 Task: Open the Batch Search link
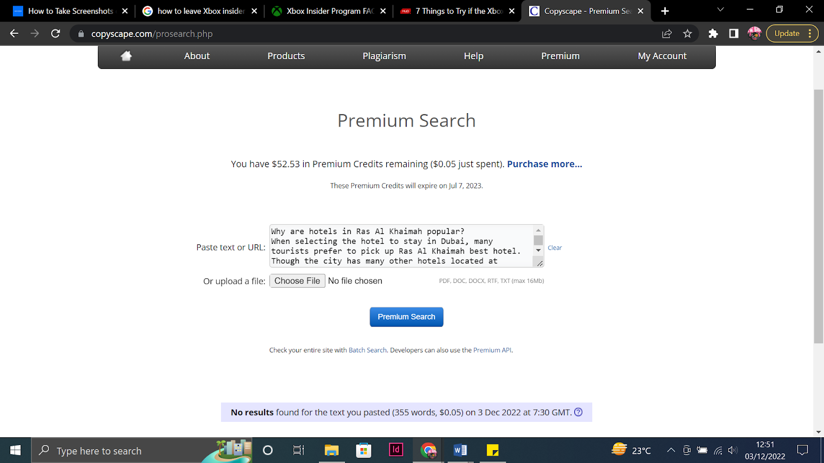click(x=367, y=350)
